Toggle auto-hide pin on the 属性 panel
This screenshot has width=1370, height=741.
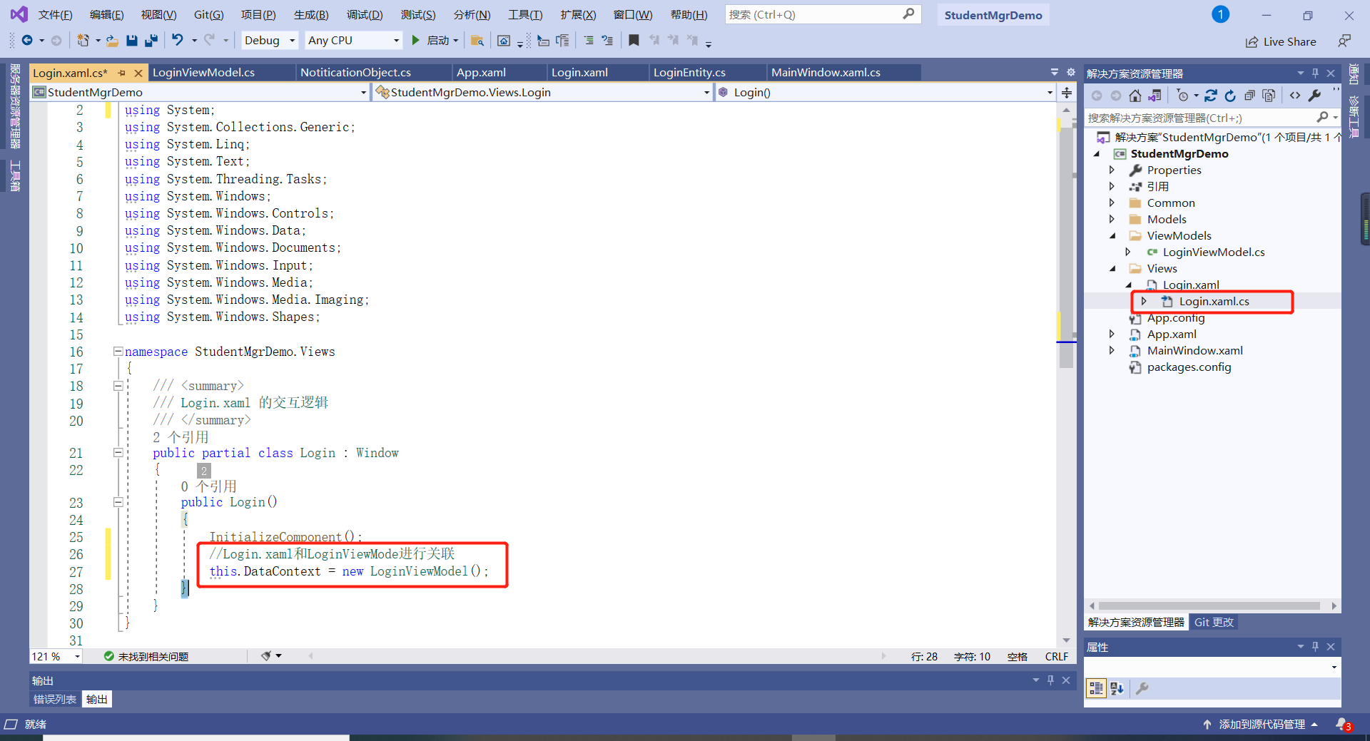coord(1315,647)
